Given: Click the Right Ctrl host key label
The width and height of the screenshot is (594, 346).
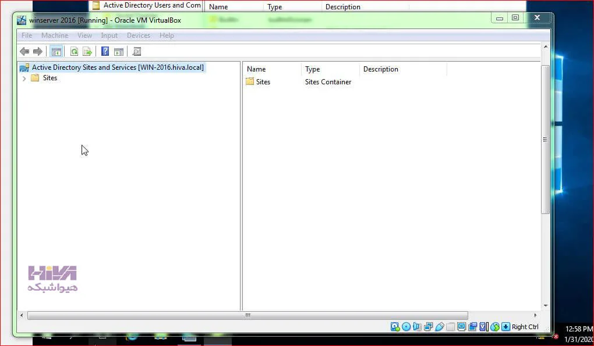Looking at the screenshot, I should [x=525, y=327].
